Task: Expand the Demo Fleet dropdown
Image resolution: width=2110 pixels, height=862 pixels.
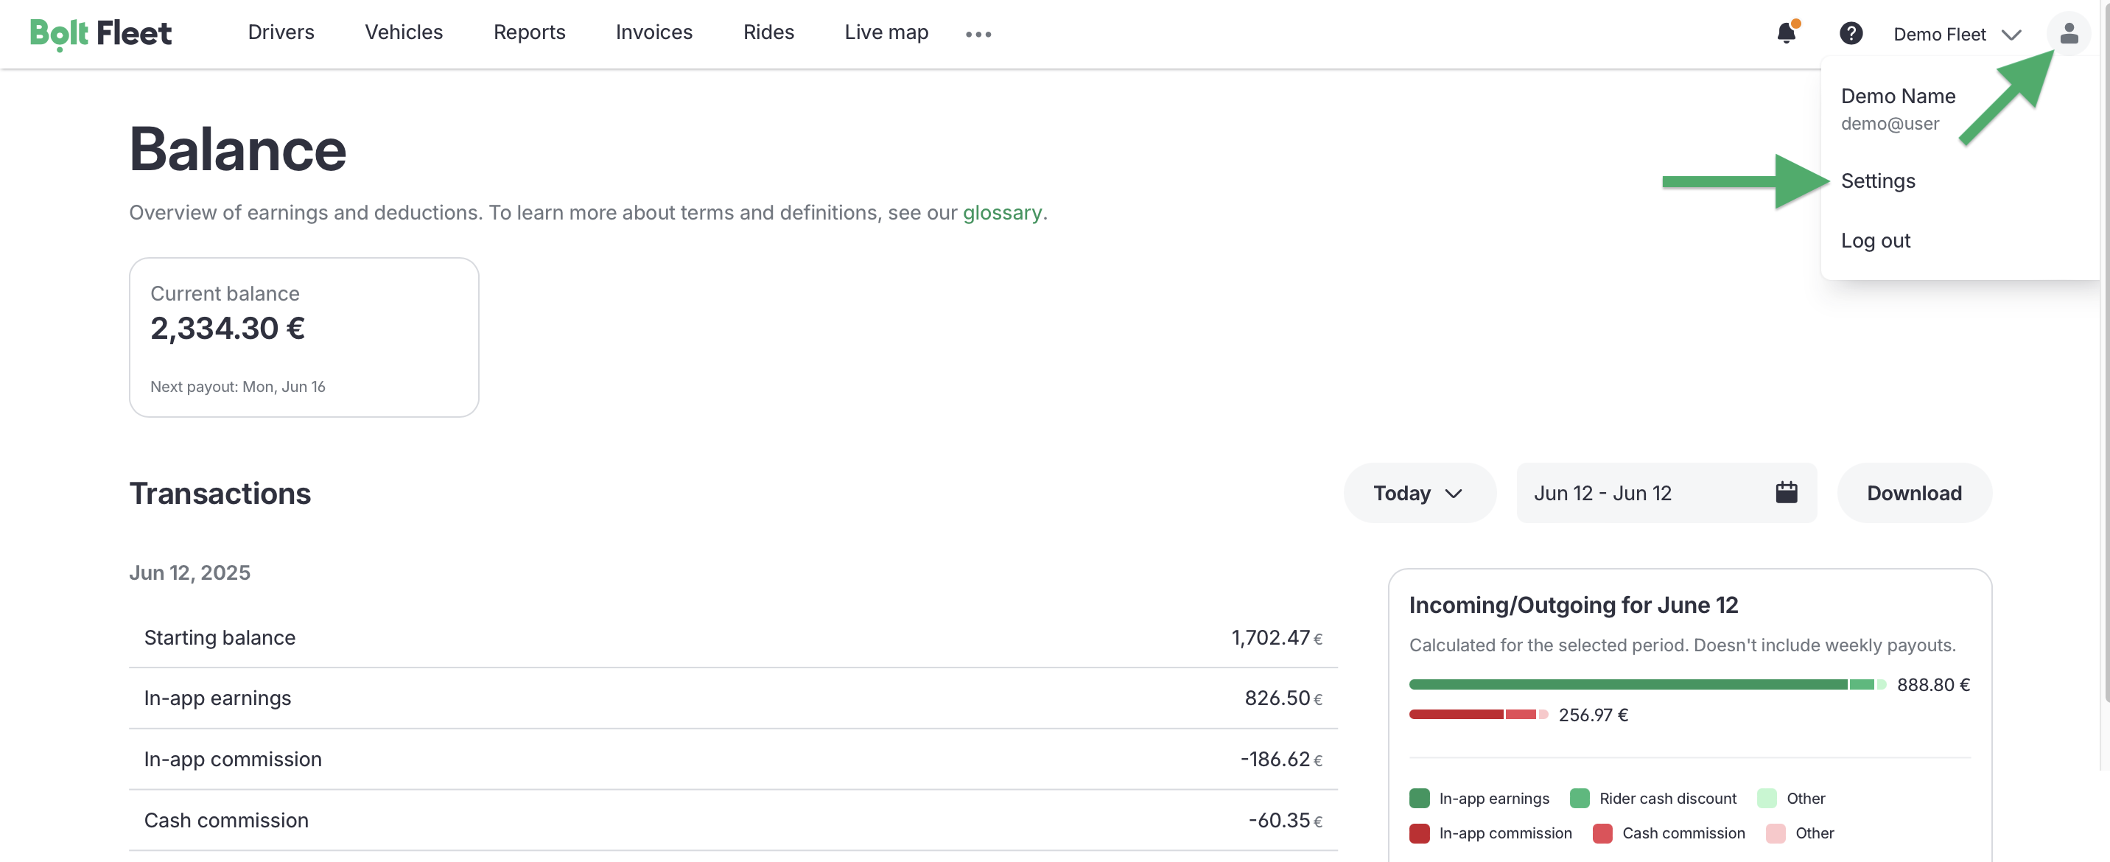Action: tap(1957, 34)
